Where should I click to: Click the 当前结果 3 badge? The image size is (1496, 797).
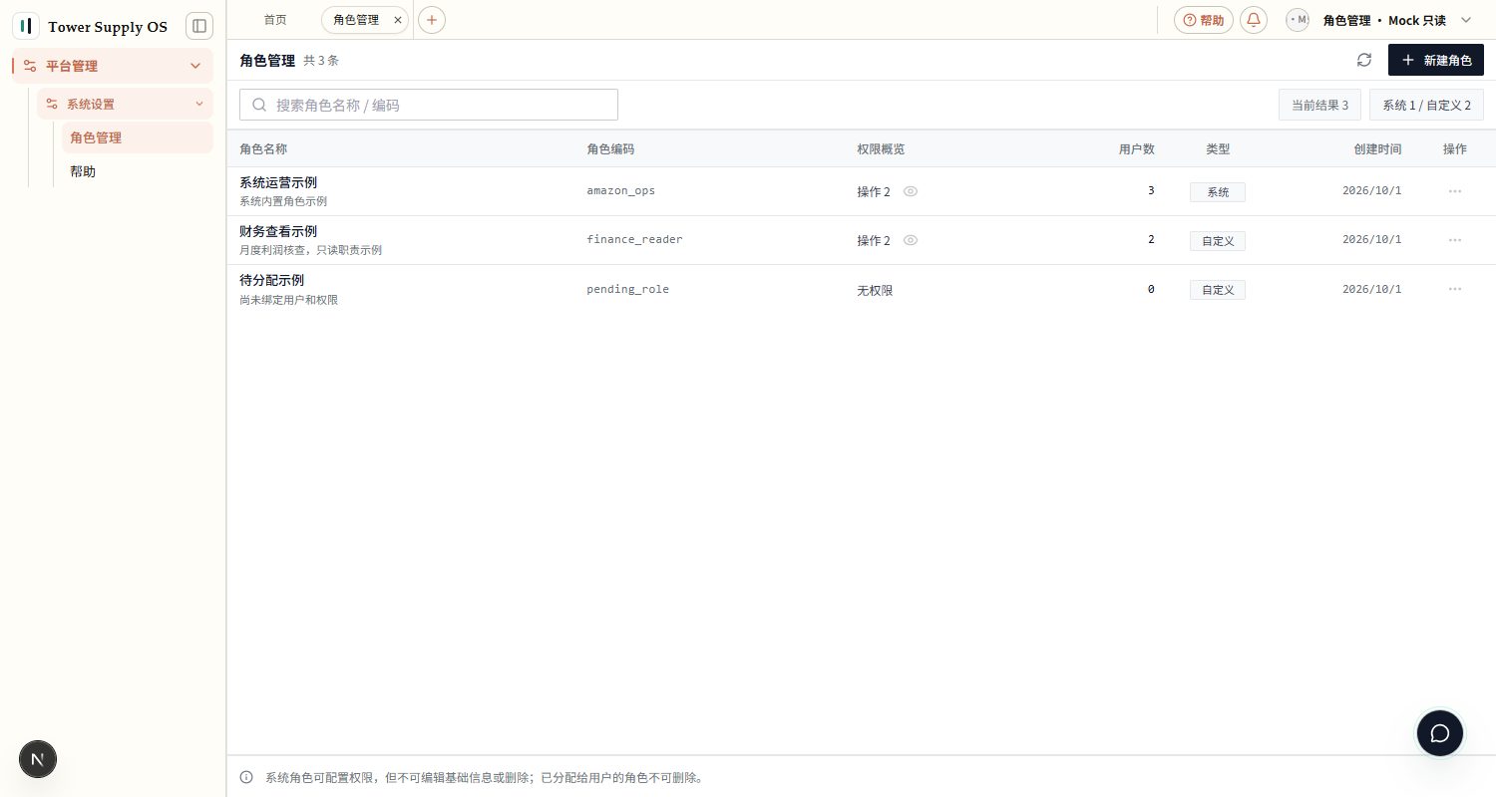(x=1319, y=105)
